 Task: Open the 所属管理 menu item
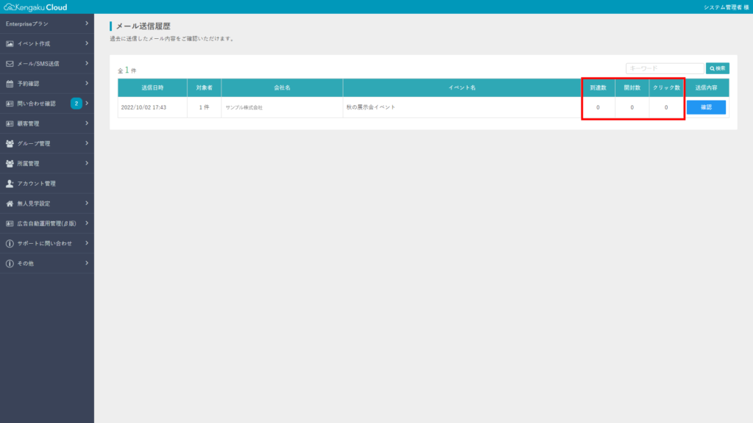coord(47,164)
